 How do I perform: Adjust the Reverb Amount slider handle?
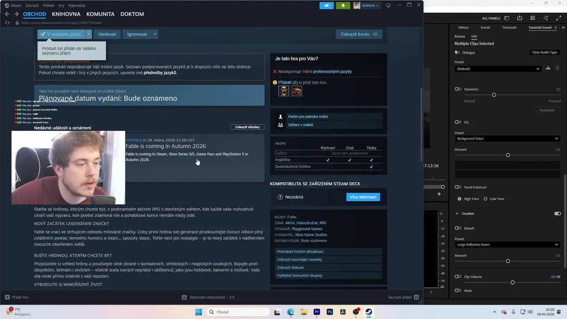[x=508, y=261]
